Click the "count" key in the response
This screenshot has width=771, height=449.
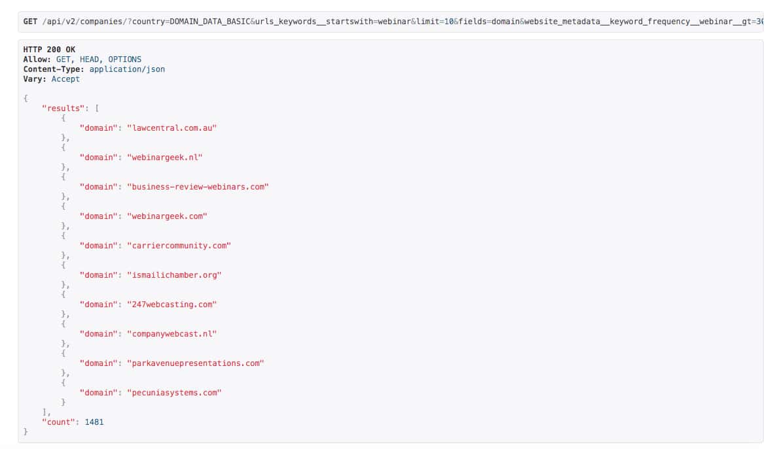coord(60,422)
